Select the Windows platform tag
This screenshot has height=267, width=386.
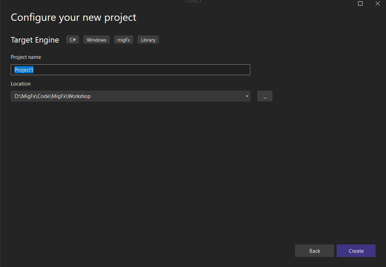point(96,39)
